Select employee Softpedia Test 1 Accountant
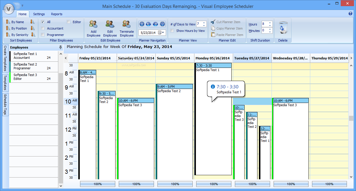 click(x=34, y=56)
